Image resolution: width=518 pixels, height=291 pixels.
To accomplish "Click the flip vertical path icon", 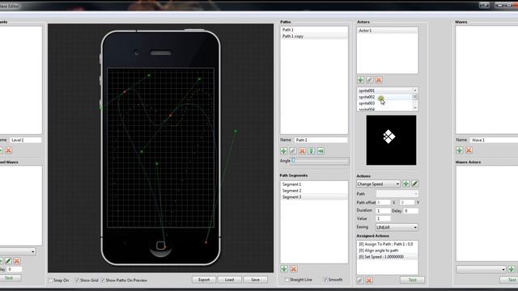I will tap(311, 151).
